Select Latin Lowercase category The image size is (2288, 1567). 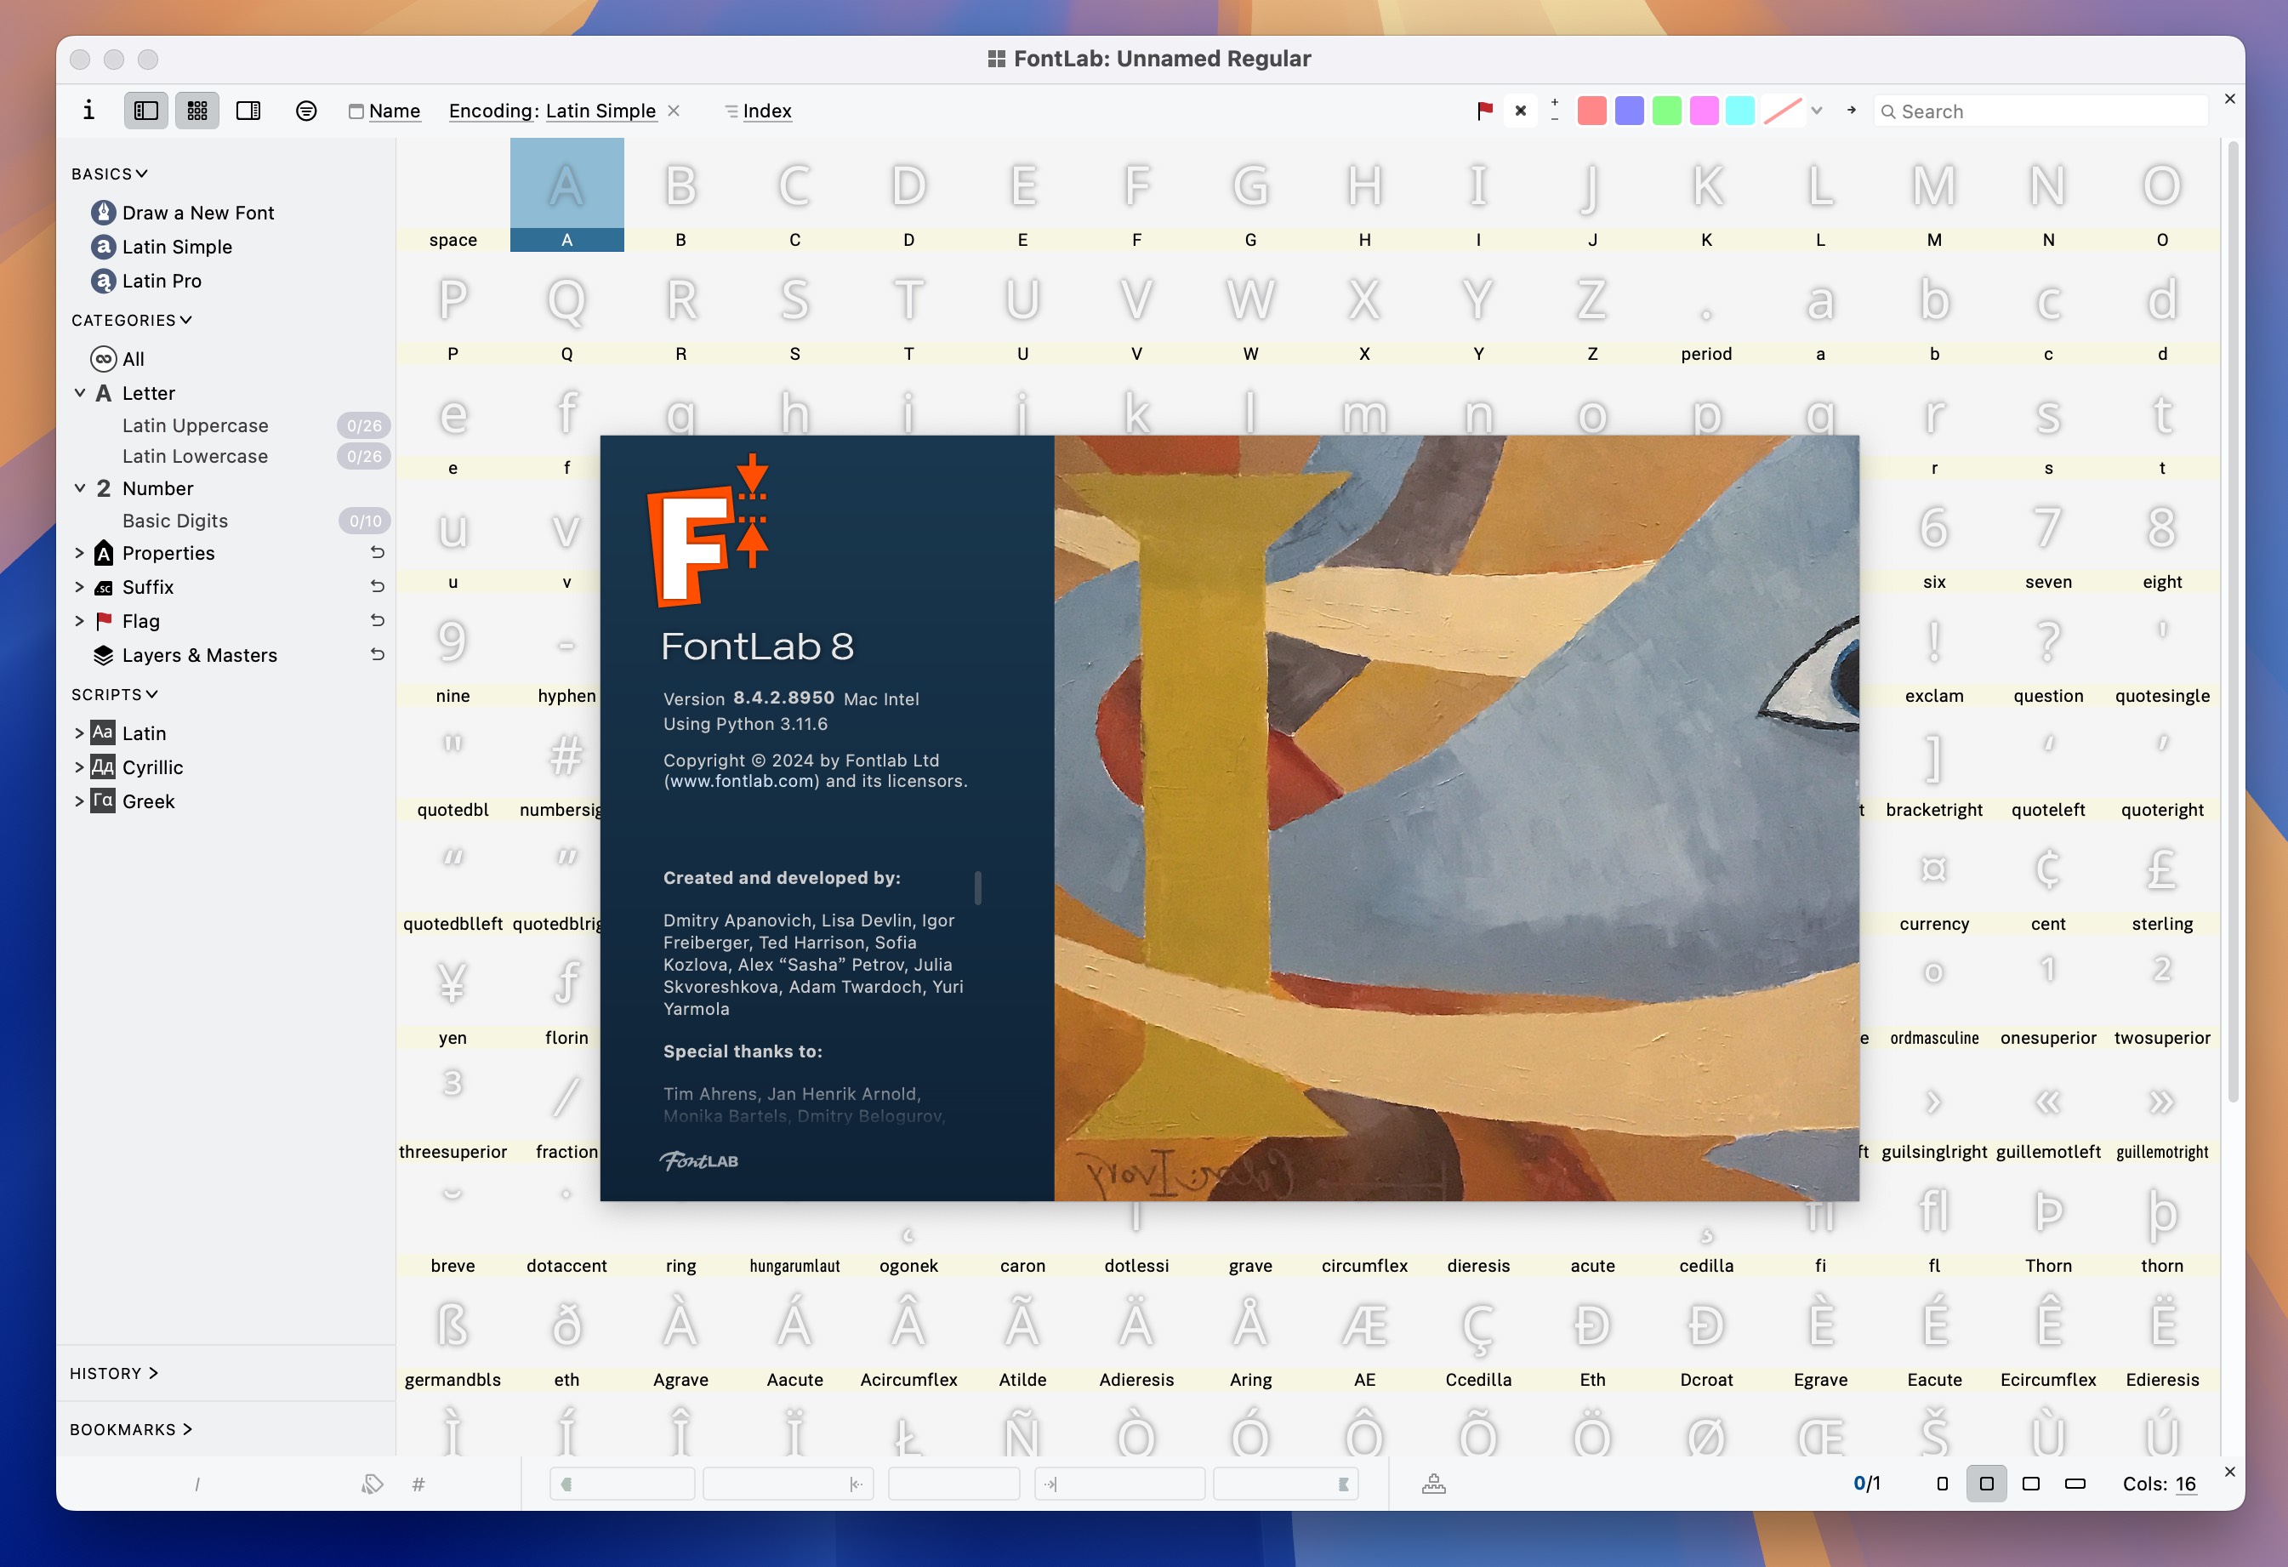[195, 456]
